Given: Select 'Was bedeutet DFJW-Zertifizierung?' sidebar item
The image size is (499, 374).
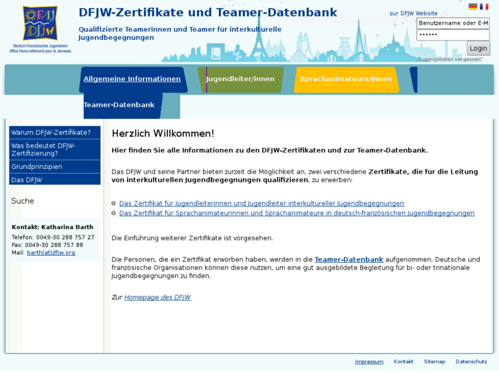Looking at the screenshot, I should click(55, 150).
